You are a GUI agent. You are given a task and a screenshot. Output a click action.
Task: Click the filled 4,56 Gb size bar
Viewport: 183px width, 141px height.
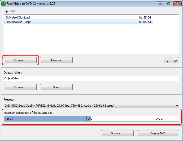click(x=45, y=119)
